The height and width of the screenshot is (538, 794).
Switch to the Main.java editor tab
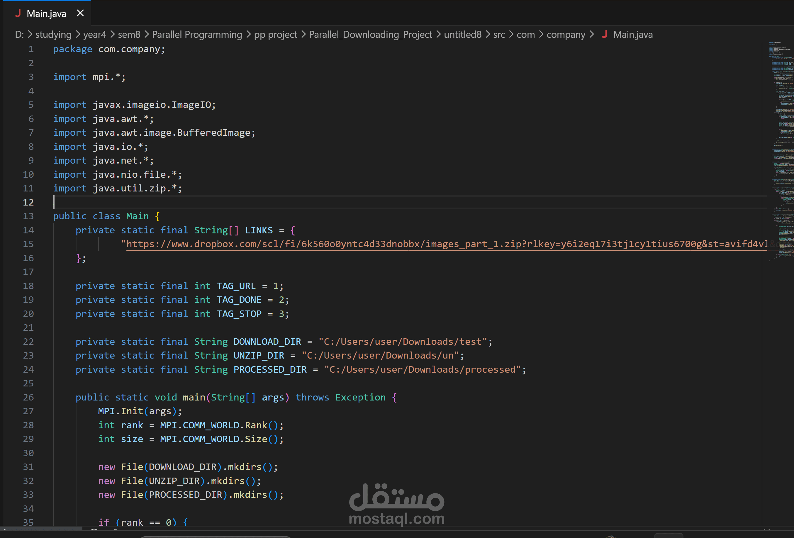point(47,13)
